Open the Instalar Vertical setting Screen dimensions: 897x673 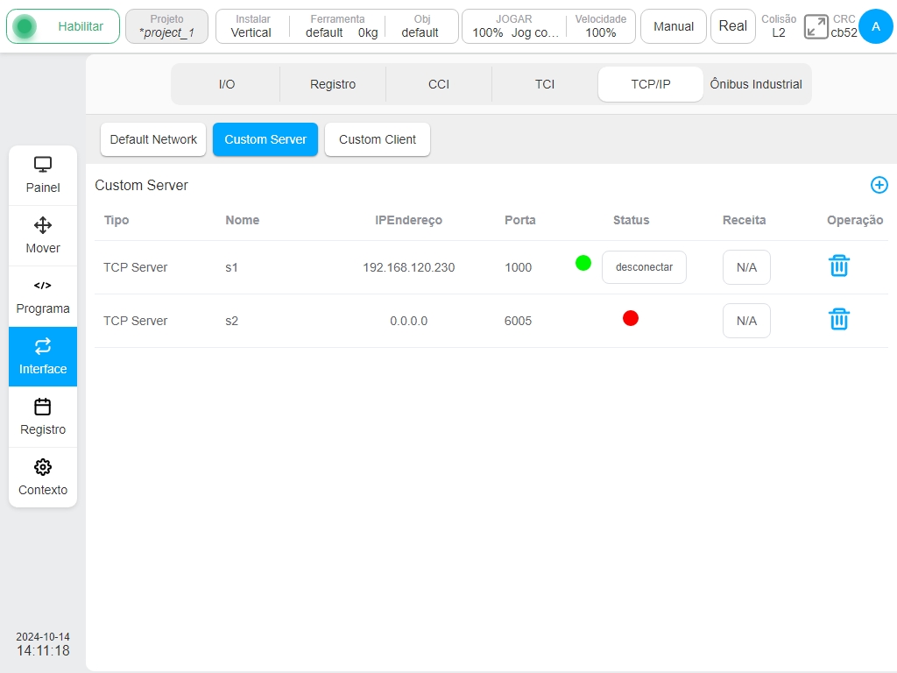coord(251,26)
